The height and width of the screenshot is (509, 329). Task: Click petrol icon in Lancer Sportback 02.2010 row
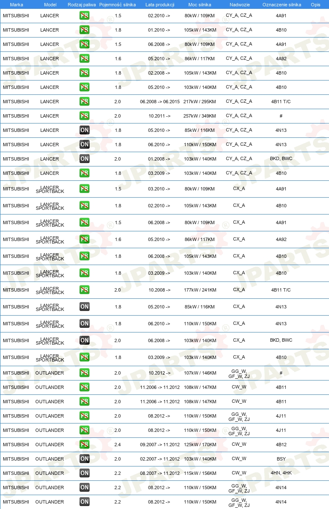(84, 206)
